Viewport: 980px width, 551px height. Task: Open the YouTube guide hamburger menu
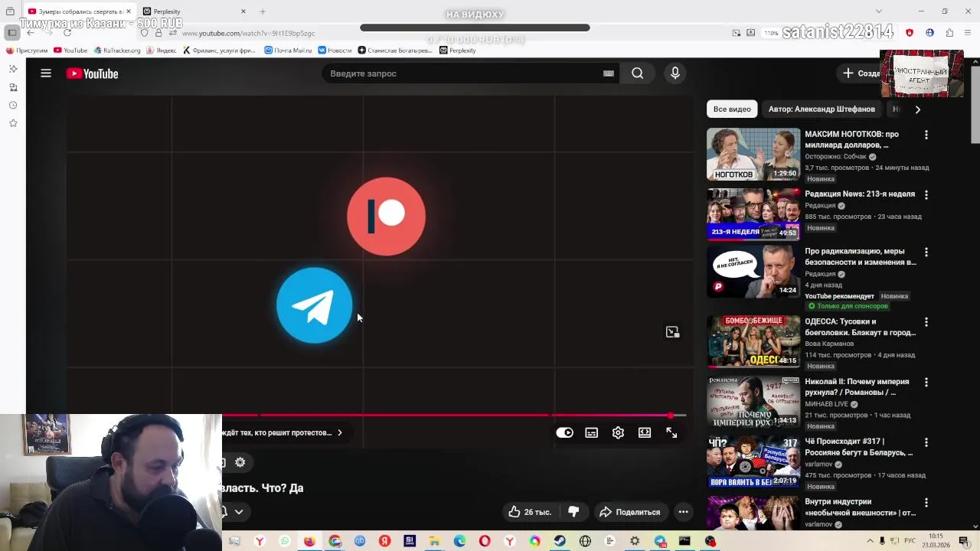pyautogui.click(x=46, y=73)
